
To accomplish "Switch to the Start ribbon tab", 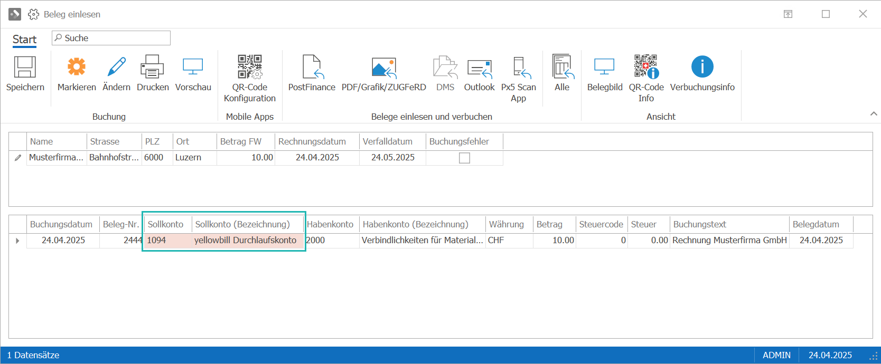I will 24,40.
